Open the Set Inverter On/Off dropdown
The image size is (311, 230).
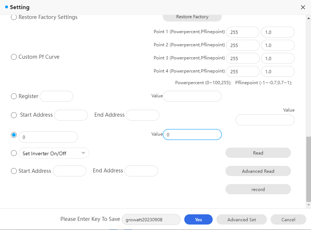[54, 153]
